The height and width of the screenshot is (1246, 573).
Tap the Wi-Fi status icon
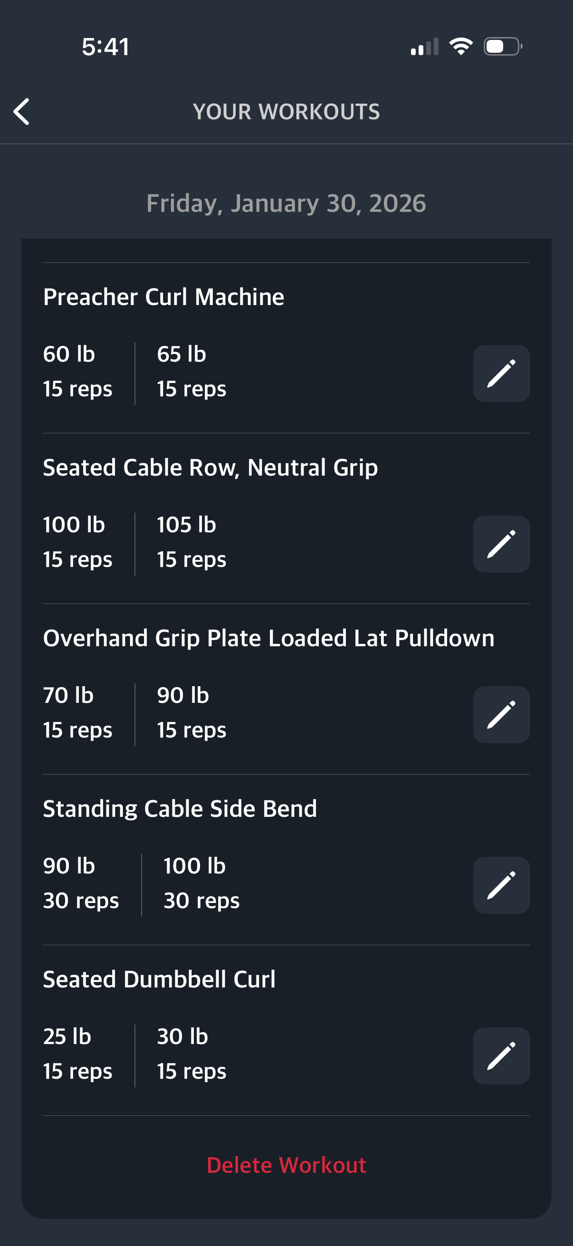tap(461, 47)
